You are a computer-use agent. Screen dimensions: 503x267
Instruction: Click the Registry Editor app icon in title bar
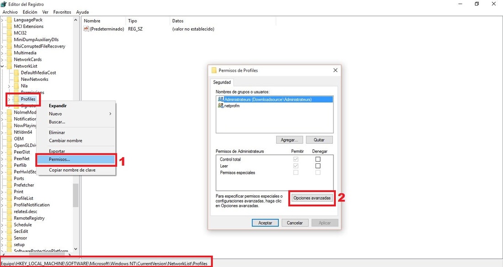[4, 4]
